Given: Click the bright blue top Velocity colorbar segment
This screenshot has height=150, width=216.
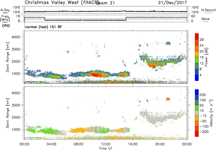Looking at the screenshot, I should pyautogui.click(x=197, y=92).
